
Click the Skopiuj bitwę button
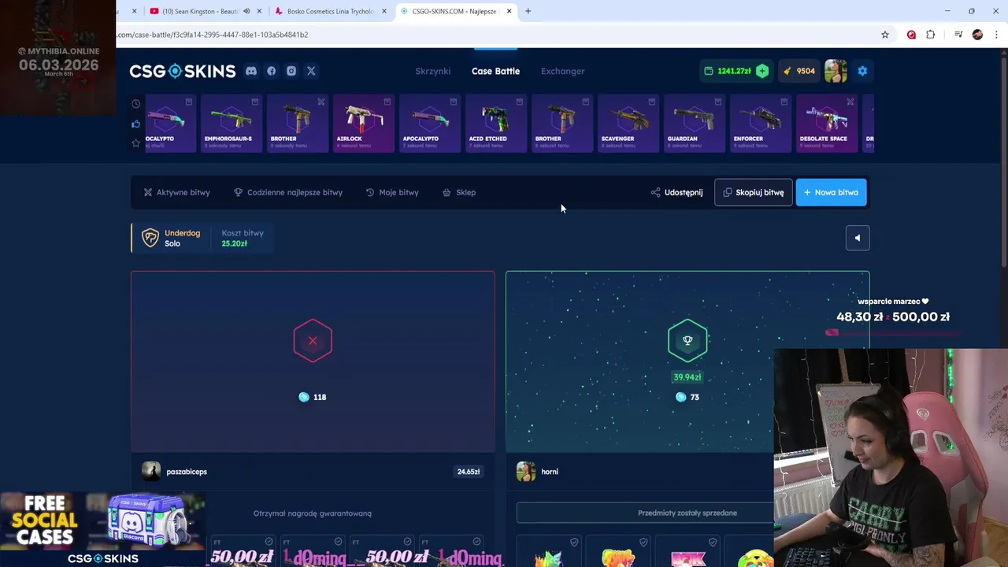[753, 192]
